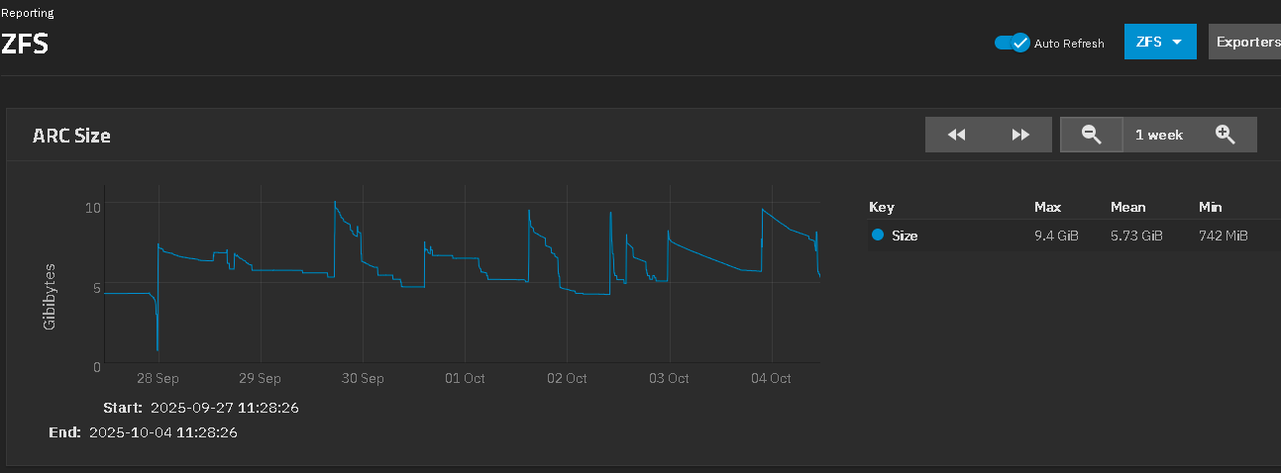This screenshot has width=1281, height=473.
Task: Click the 1 week timeframe label
Action: tap(1158, 135)
